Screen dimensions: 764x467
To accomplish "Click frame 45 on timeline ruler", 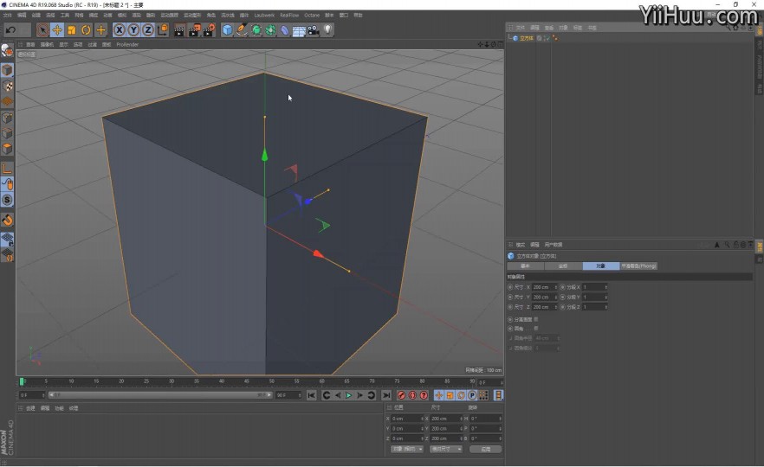I will click(247, 381).
